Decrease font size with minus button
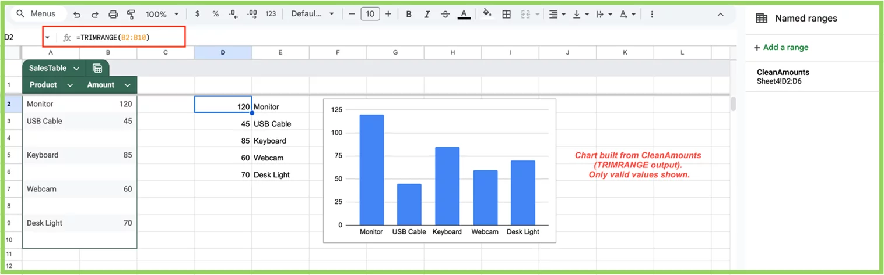The height and width of the screenshot is (275, 884). [x=352, y=14]
